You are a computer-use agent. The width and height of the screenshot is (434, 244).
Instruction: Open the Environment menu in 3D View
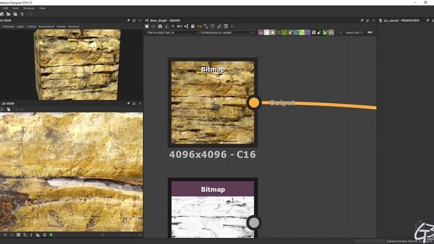tap(46, 26)
